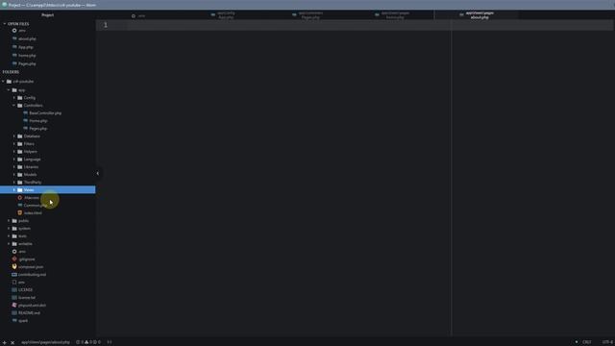Click the README.md book icon
Screen dimensions: 615x346
[14, 313]
